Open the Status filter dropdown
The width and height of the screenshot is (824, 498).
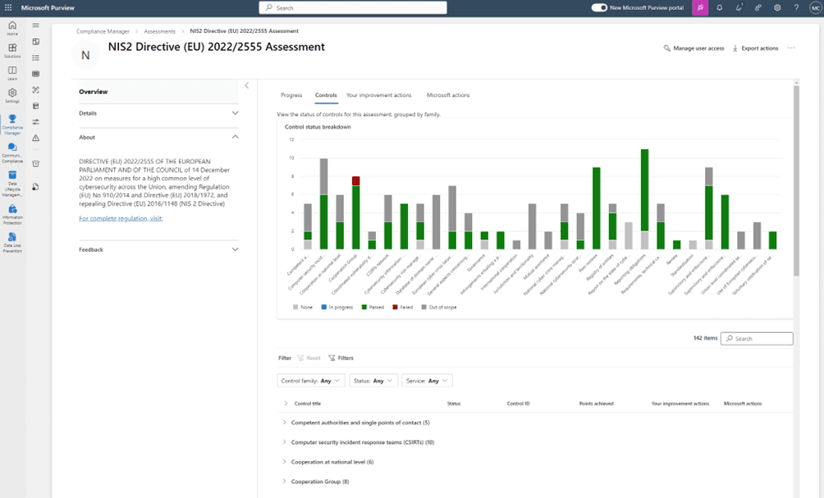click(373, 381)
